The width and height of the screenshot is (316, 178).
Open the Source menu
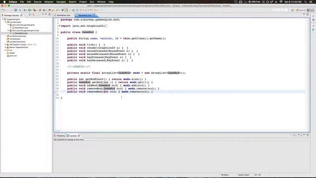38,2
